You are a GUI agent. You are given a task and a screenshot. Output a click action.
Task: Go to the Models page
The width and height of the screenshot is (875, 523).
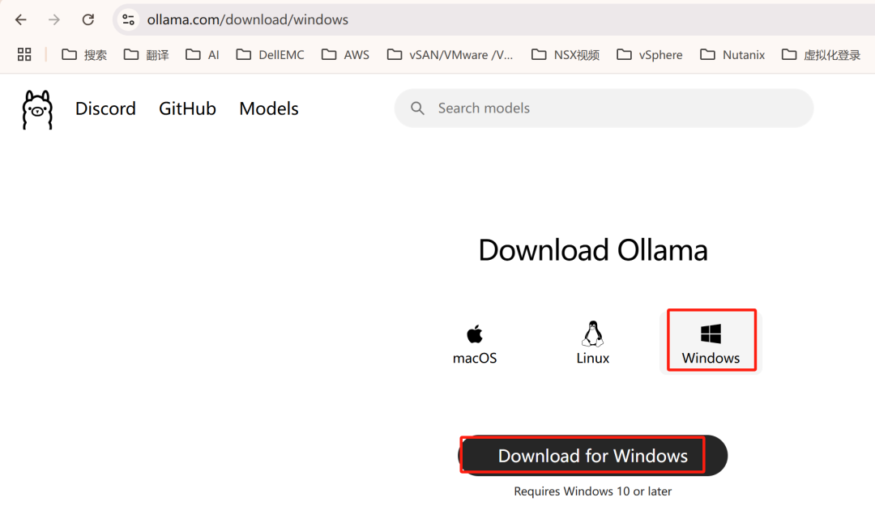click(269, 108)
